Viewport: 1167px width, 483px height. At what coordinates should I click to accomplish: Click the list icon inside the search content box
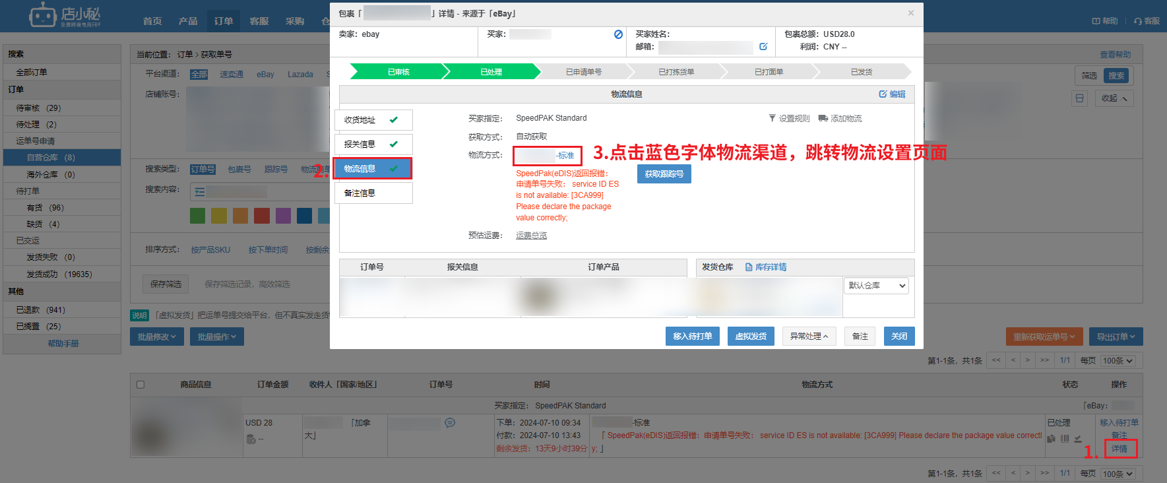click(199, 192)
